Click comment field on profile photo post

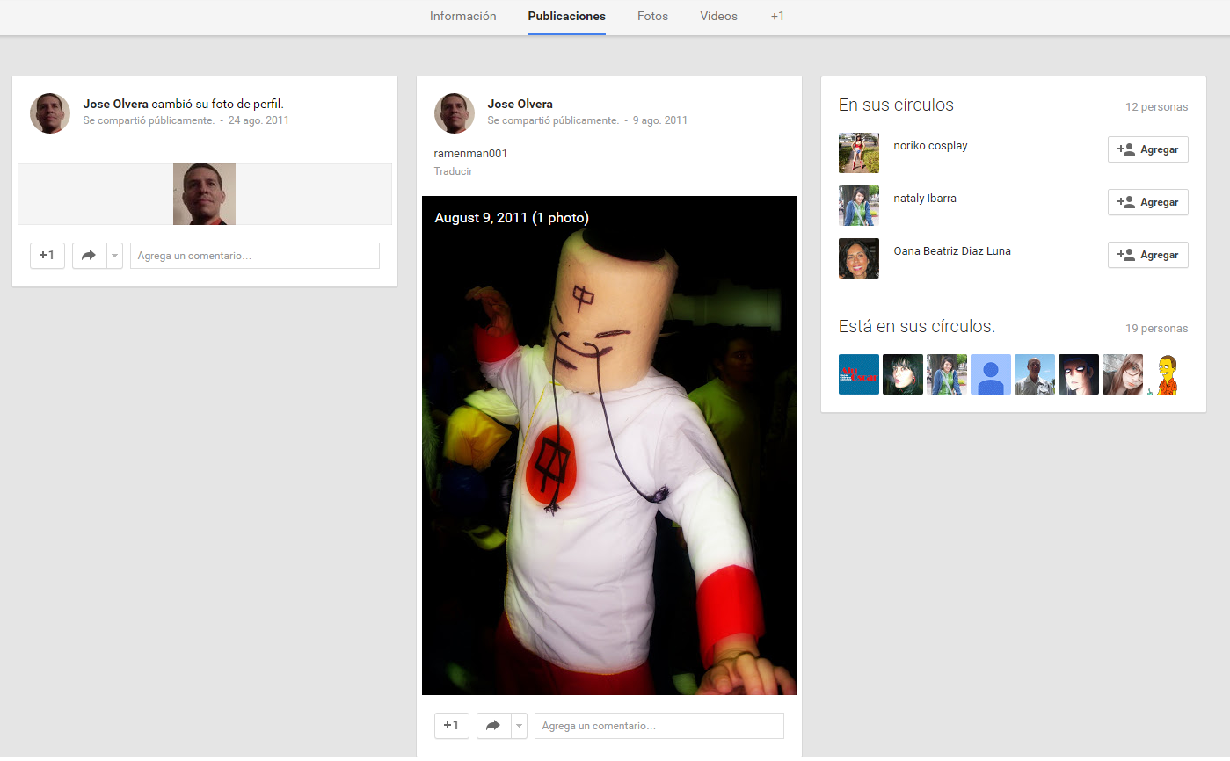255,256
